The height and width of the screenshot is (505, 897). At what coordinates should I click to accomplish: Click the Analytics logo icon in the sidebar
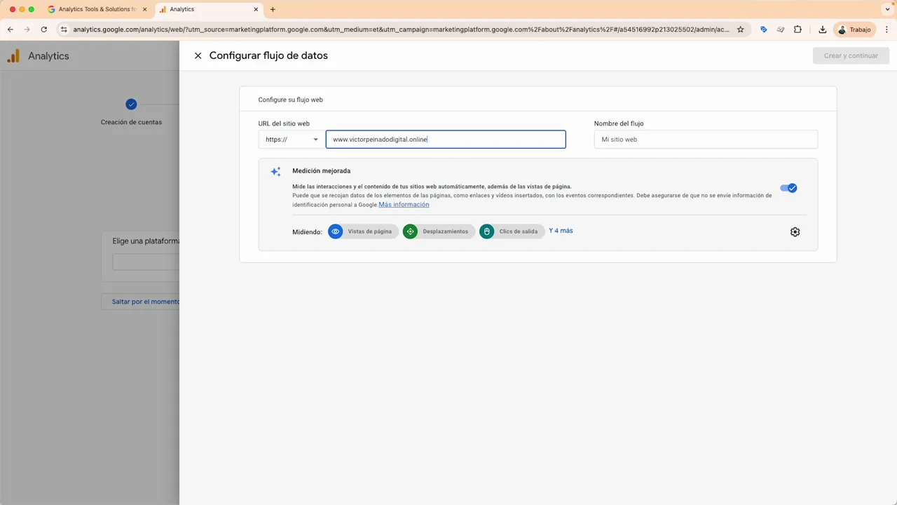click(13, 55)
